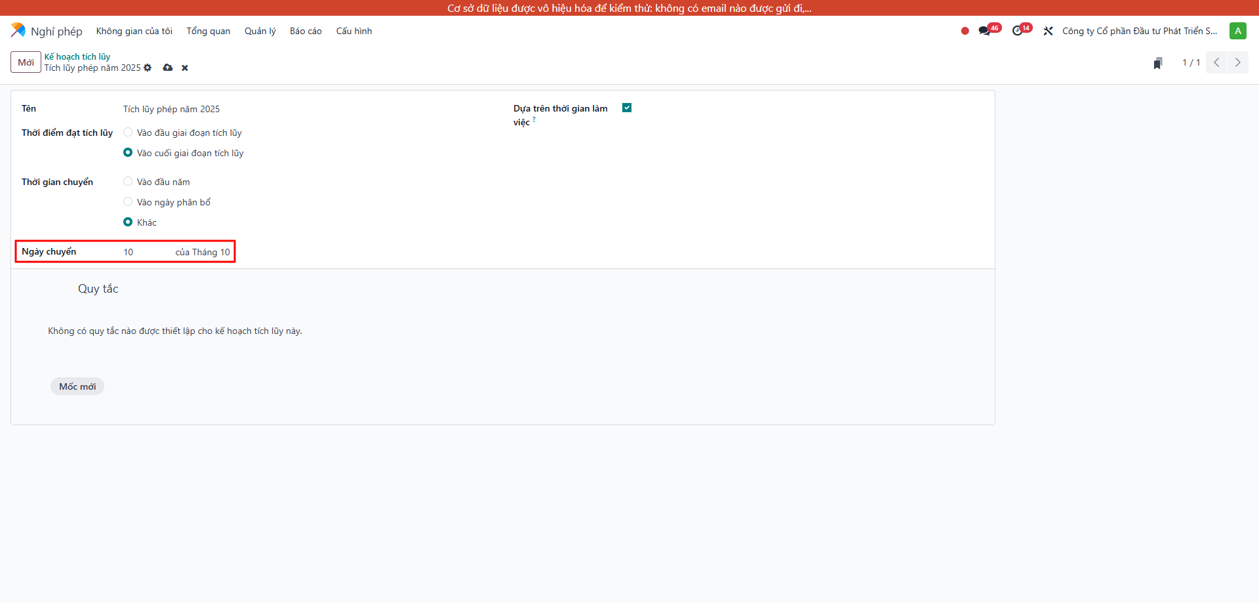Viewport: 1259px width, 603px height.
Task: Go to 'Kế hoạch tích lũy' breadcrumb
Action: [77, 56]
